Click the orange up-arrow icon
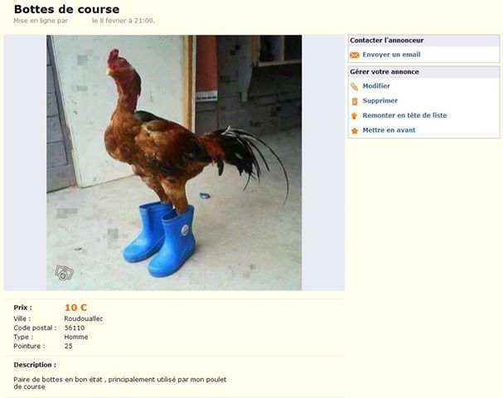Image resolution: width=503 pixels, height=398 pixels. coord(354,116)
